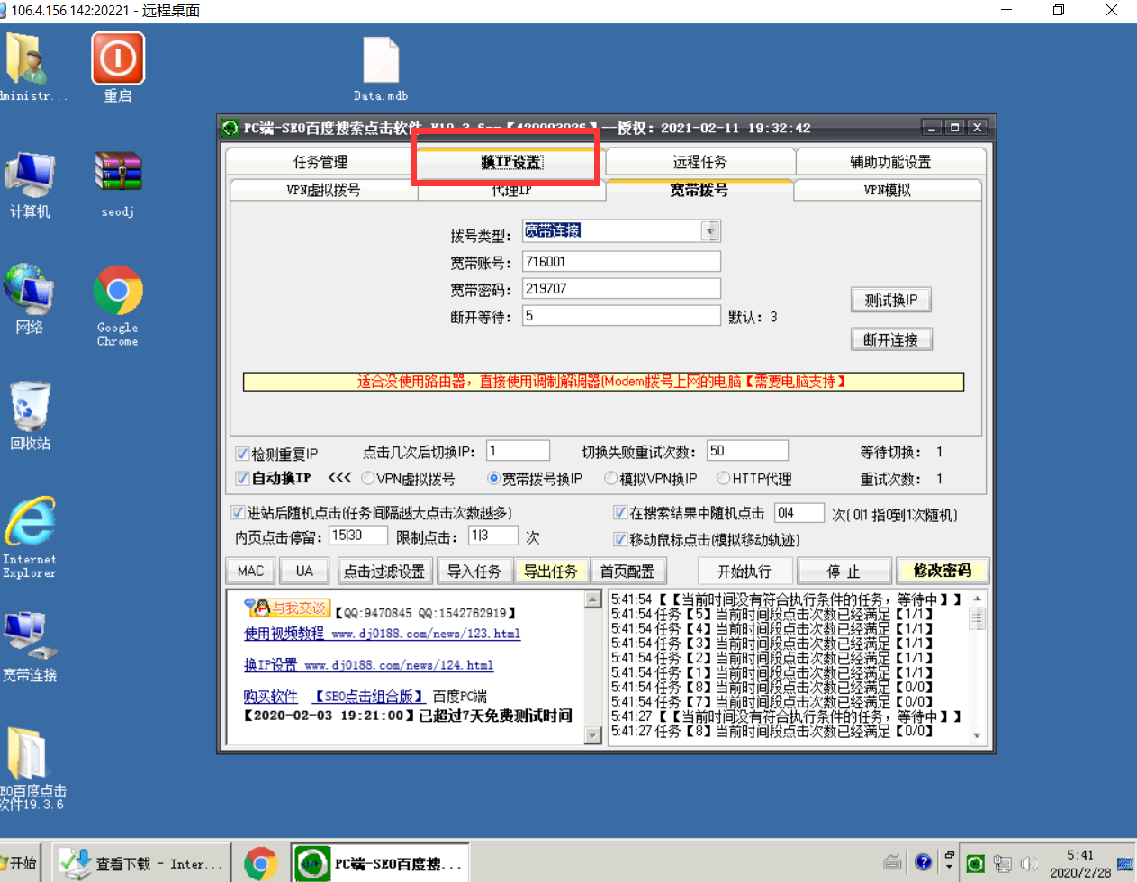This screenshot has height=882, width=1137.
Task: Click the volume speaker tray icon
Action: coord(1029,863)
